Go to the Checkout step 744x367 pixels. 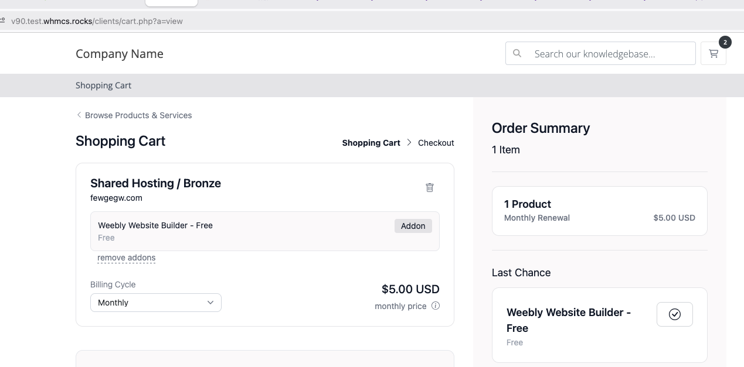point(436,143)
